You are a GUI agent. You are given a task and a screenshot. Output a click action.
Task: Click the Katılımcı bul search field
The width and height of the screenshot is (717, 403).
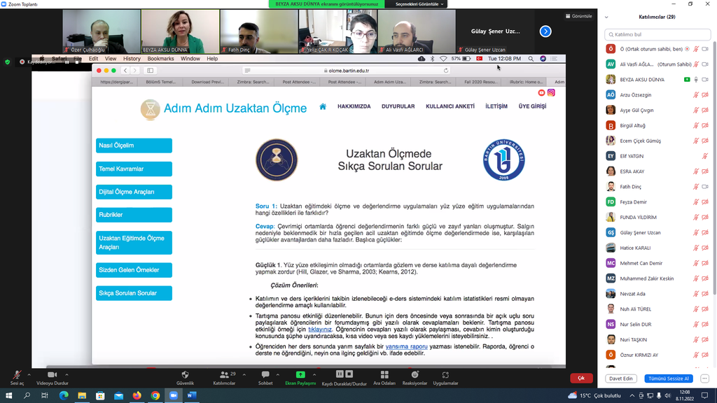tap(657, 34)
